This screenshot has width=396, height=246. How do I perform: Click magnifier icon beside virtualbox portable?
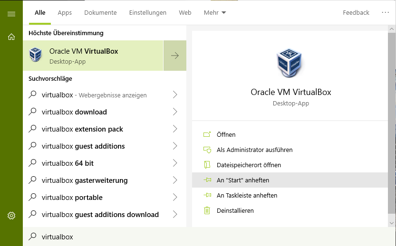tap(32, 197)
